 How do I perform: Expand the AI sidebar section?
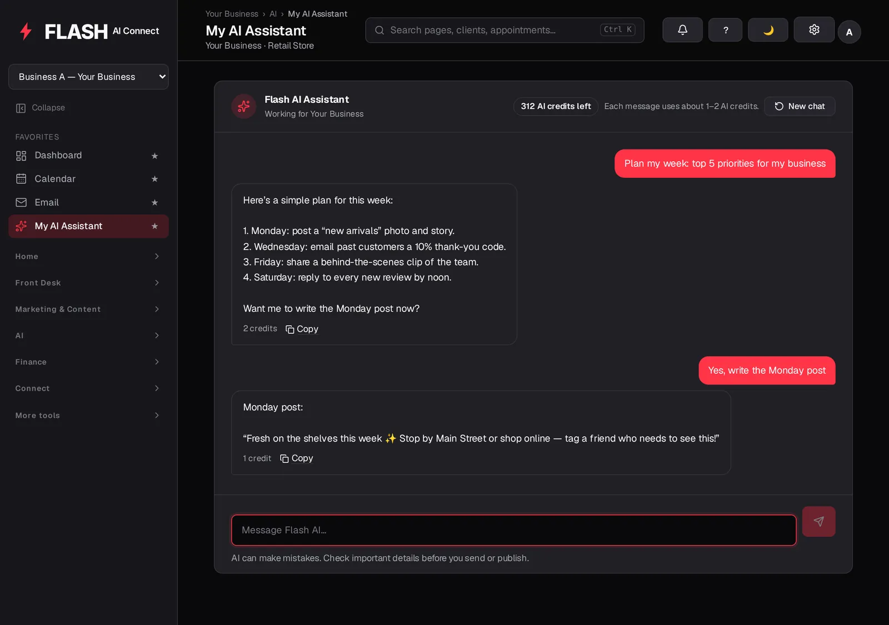click(x=88, y=336)
